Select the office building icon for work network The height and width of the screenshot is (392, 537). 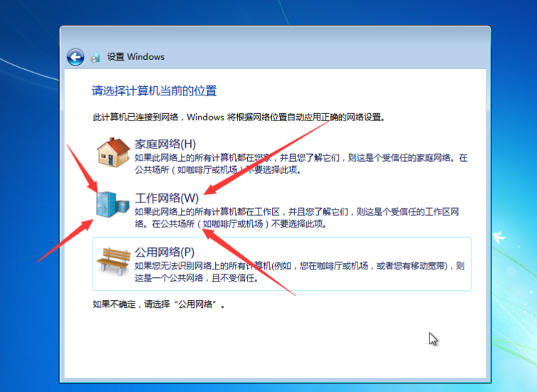113,205
